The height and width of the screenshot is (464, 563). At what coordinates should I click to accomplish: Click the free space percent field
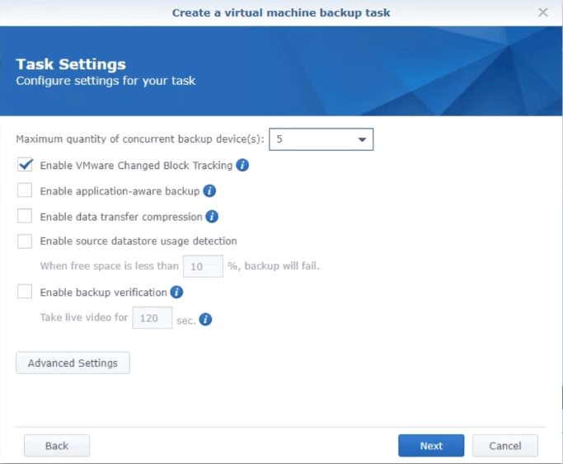pyautogui.click(x=203, y=266)
